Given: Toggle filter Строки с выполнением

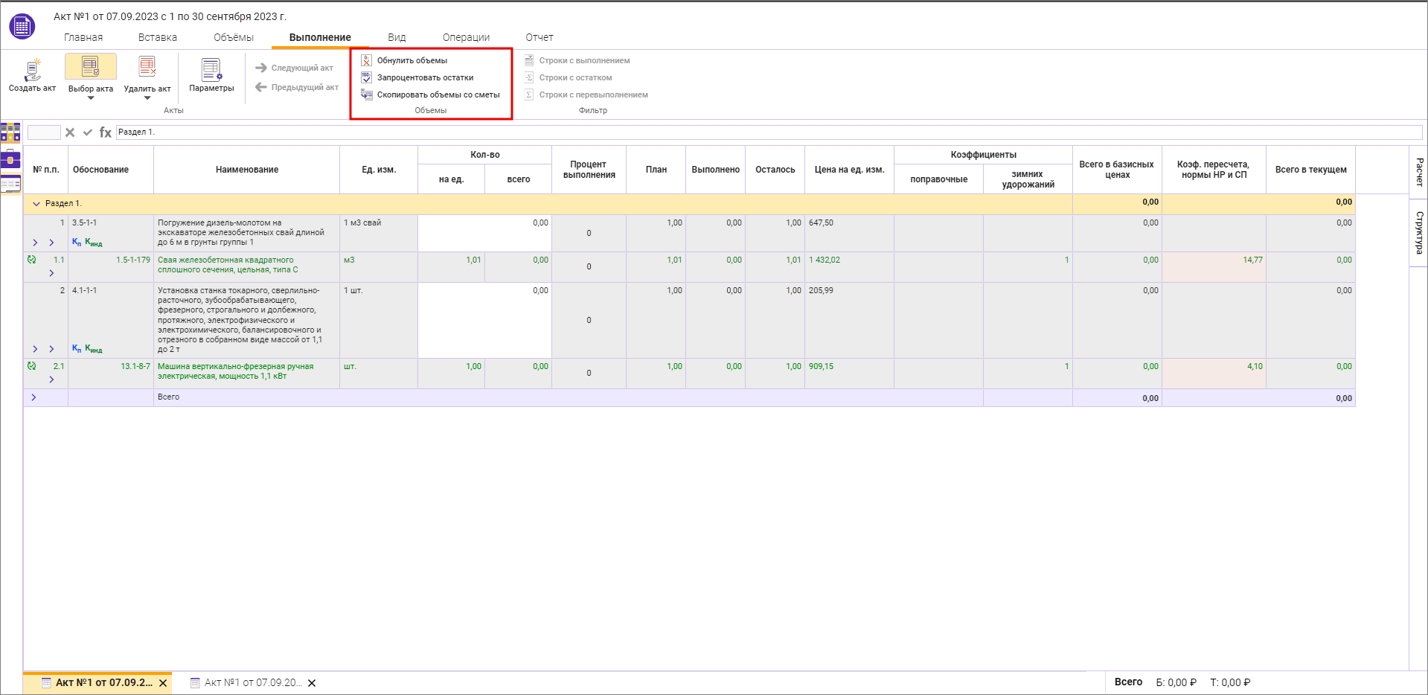Looking at the screenshot, I should [583, 60].
